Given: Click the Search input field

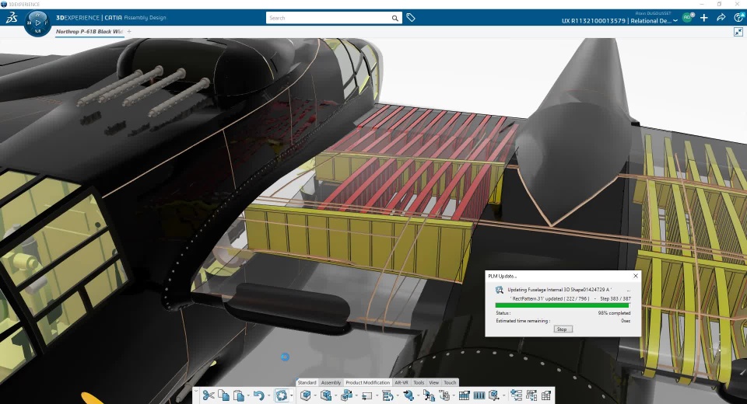Looking at the screenshot, I should coord(328,18).
